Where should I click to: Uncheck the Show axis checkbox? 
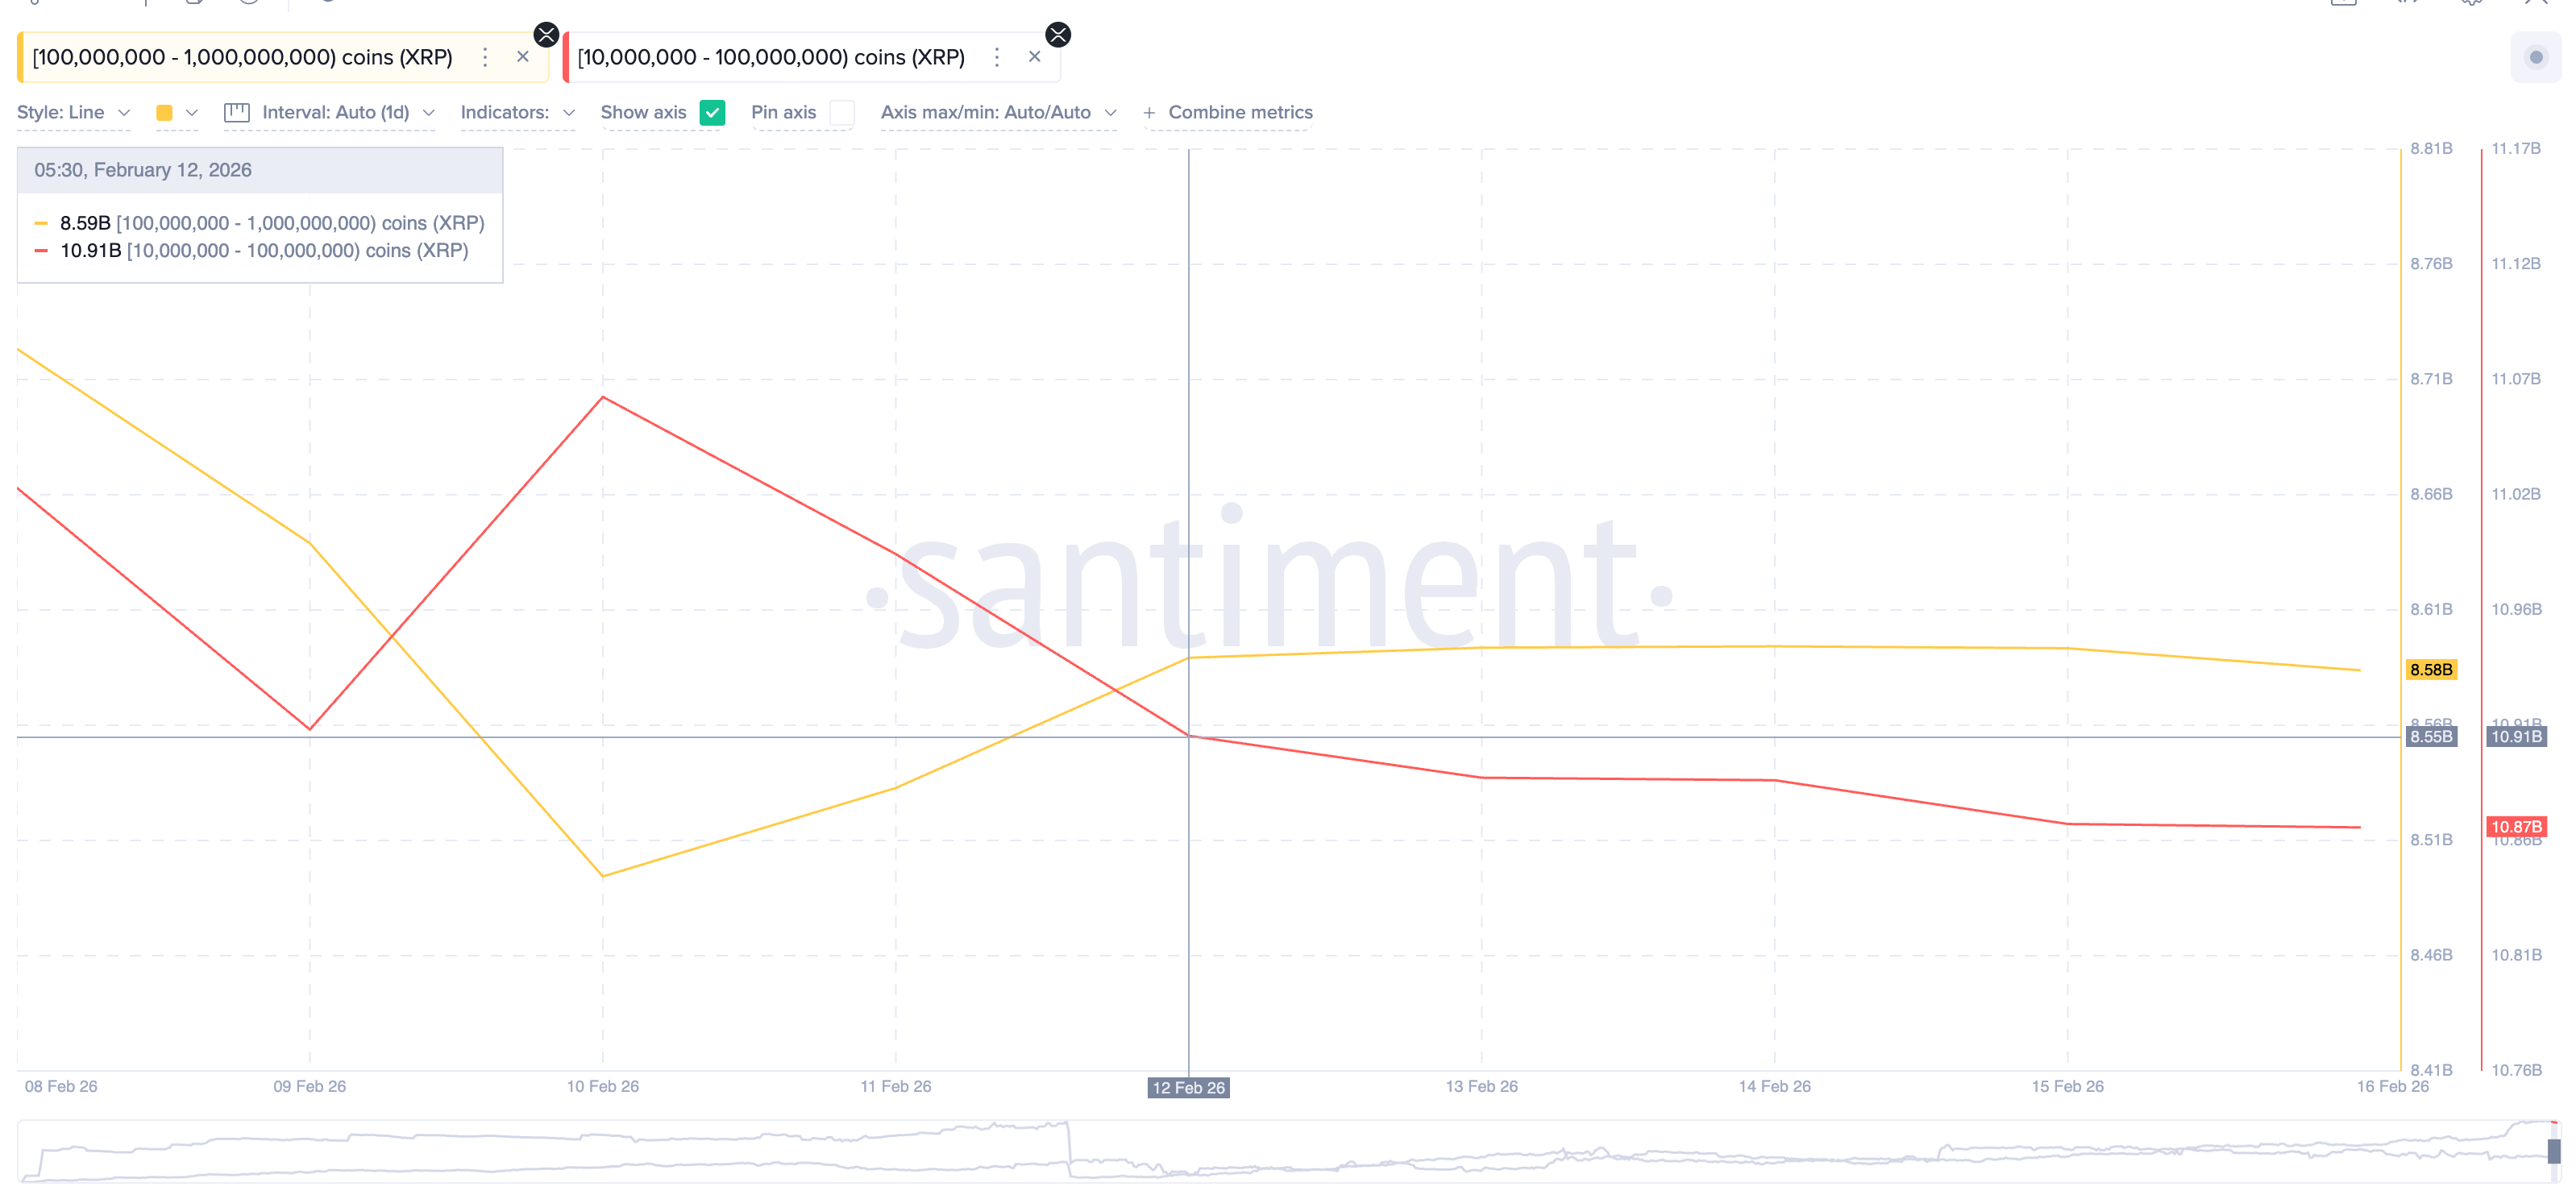click(x=712, y=113)
